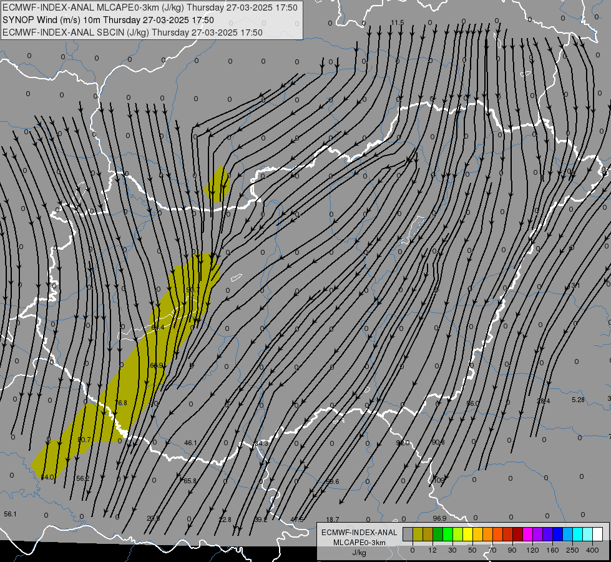
Task: Click the legend tick label '160'
Action: pyautogui.click(x=552, y=550)
